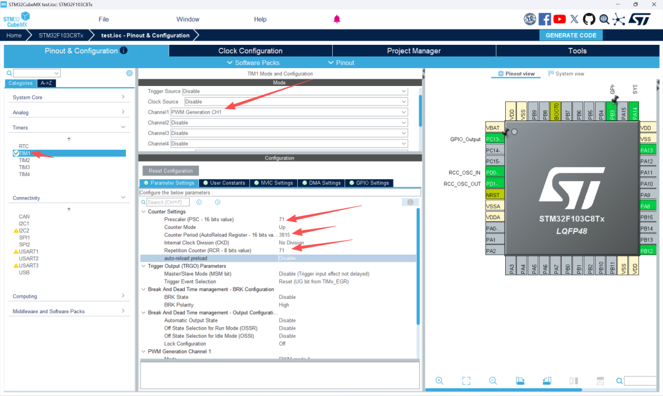Zoom out of the pinout view
Screen dimensions: 663x396
(493, 381)
